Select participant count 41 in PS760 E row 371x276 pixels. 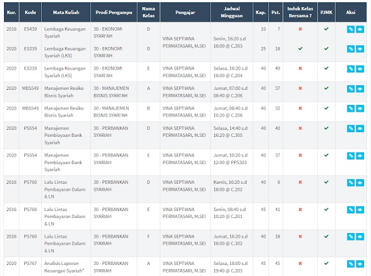pos(277,209)
